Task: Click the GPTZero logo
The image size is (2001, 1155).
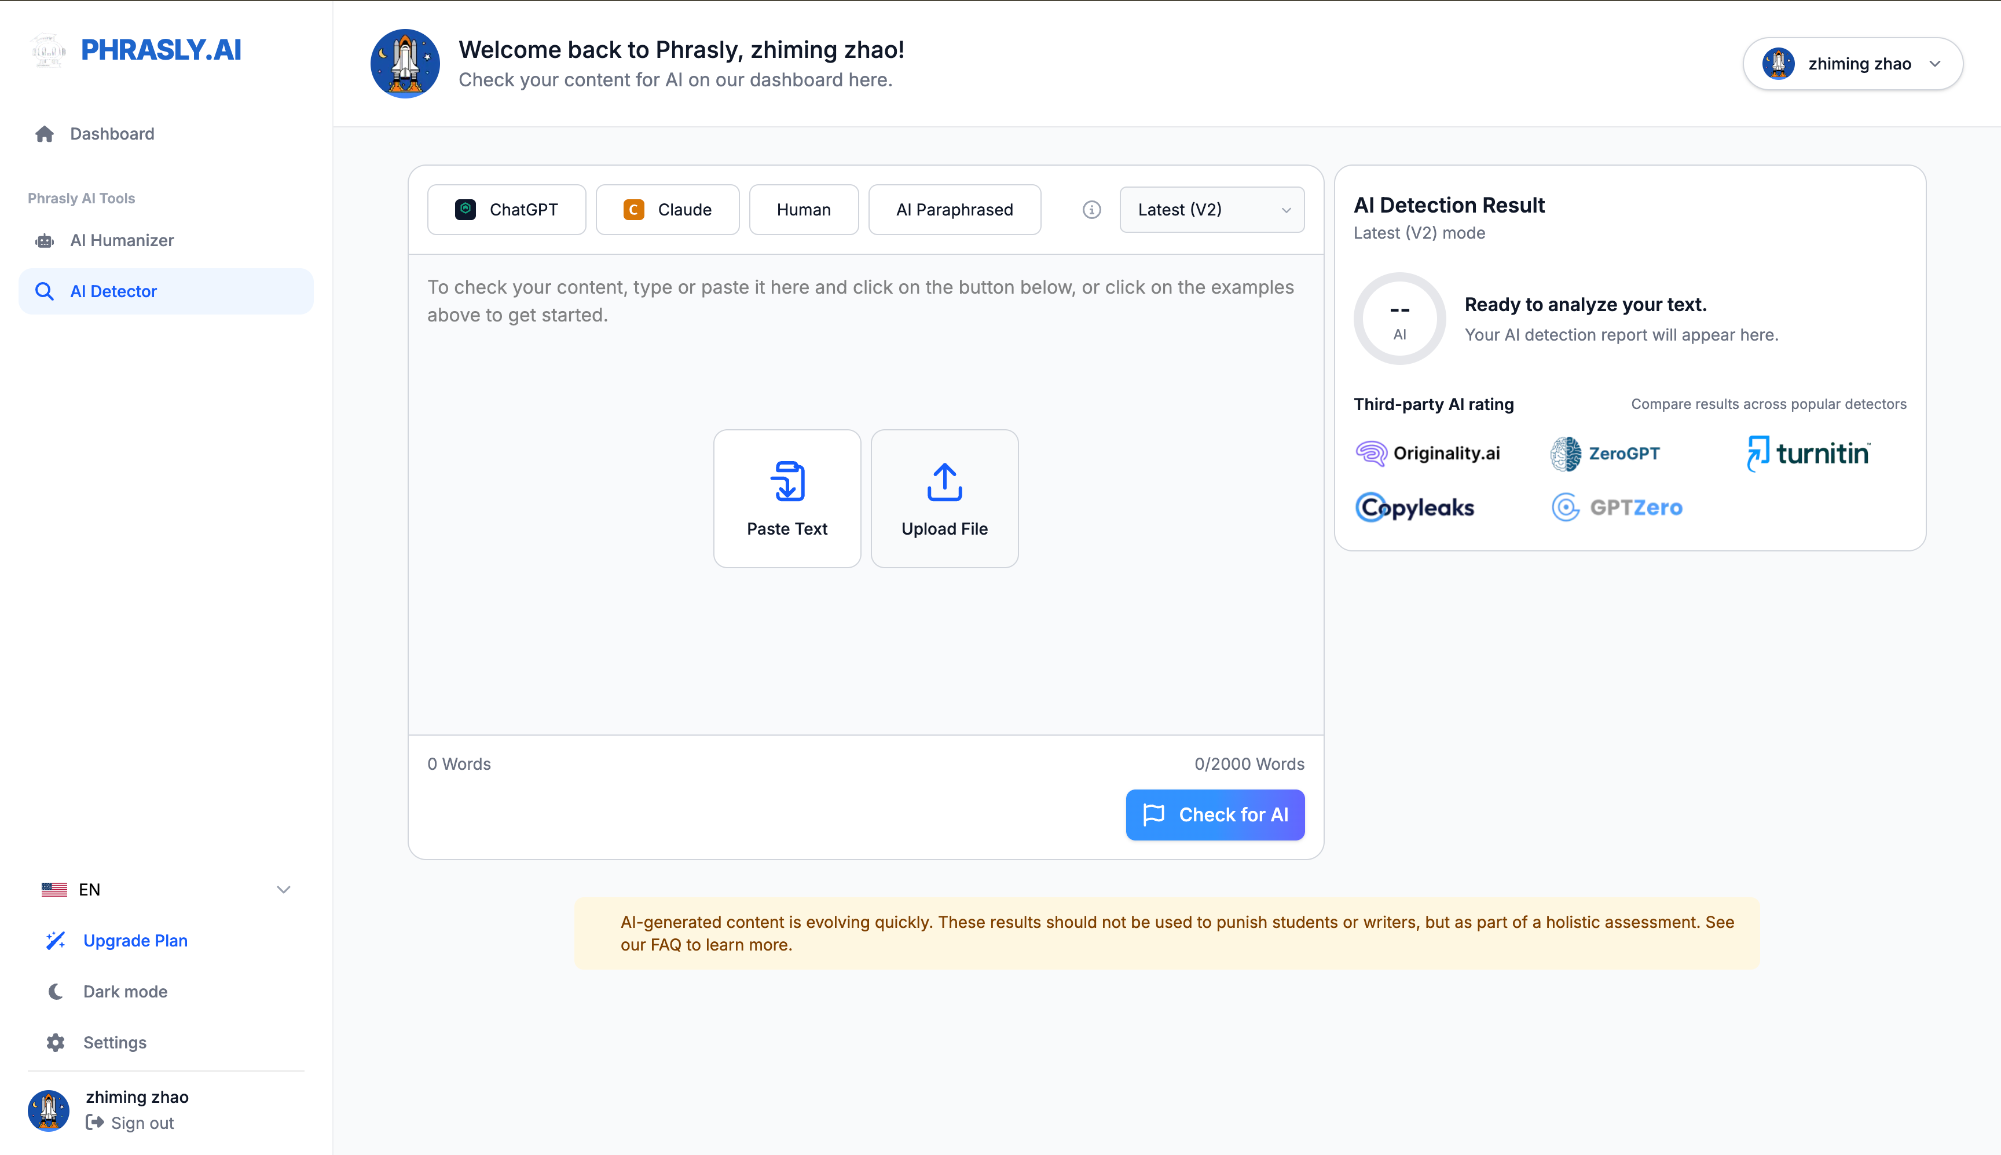Action: (x=1617, y=507)
